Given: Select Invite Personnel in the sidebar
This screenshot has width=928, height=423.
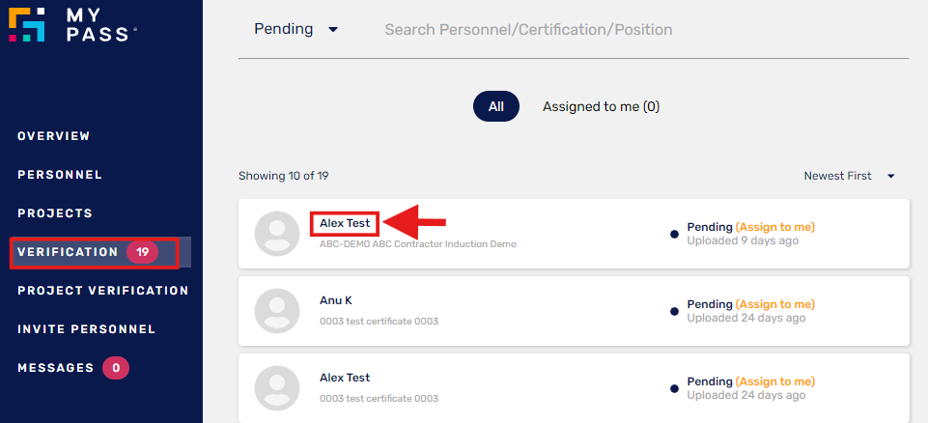Looking at the screenshot, I should point(86,329).
